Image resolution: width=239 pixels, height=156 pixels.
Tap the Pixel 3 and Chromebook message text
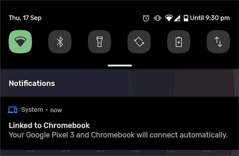(x=118, y=135)
